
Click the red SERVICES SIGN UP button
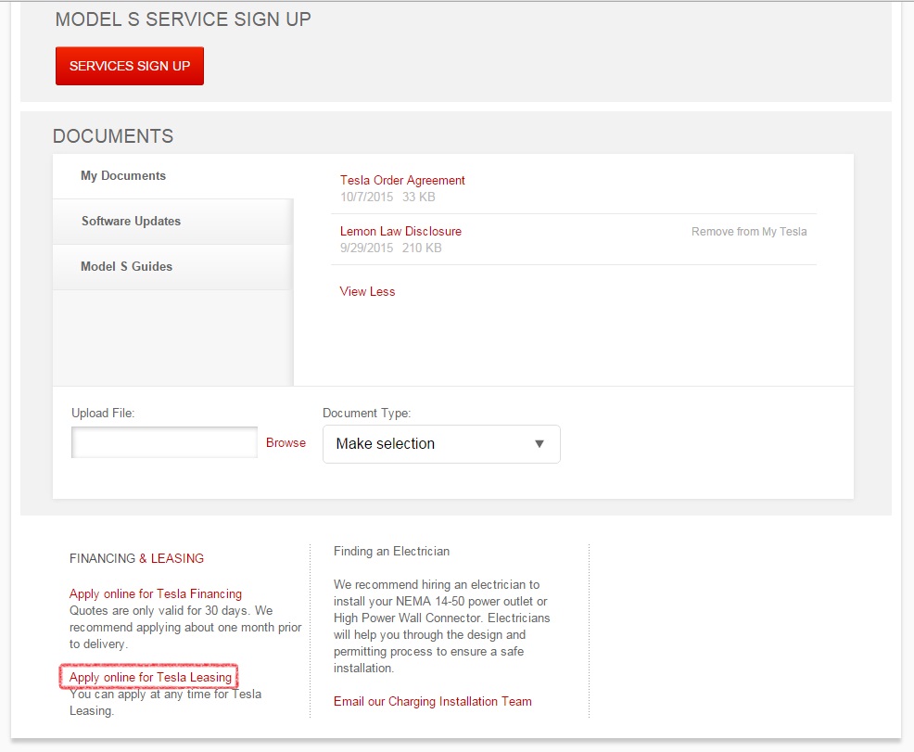[x=130, y=67]
